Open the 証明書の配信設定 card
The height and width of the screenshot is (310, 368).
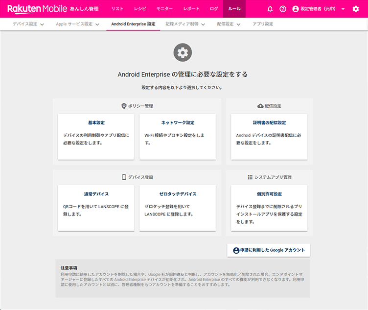click(269, 137)
